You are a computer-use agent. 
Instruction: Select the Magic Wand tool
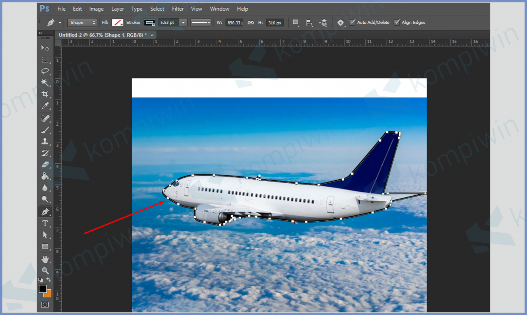point(45,83)
